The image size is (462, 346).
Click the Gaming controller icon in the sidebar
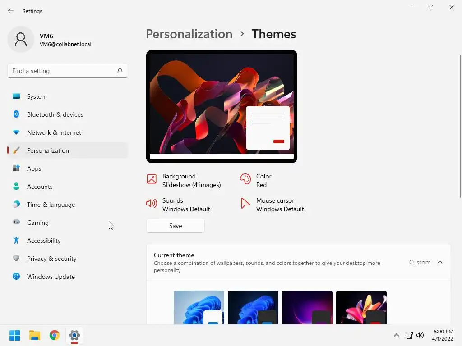click(16, 222)
